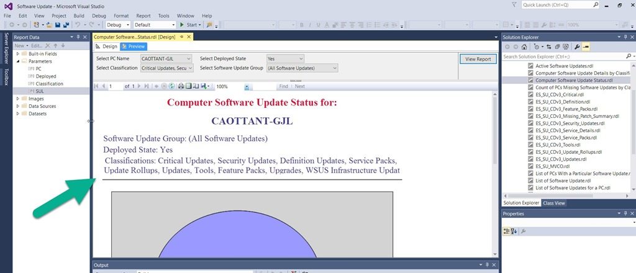This screenshot has width=636, height=273.
Task: Open the Format menu
Action: pyautogui.click(x=121, y=16)
